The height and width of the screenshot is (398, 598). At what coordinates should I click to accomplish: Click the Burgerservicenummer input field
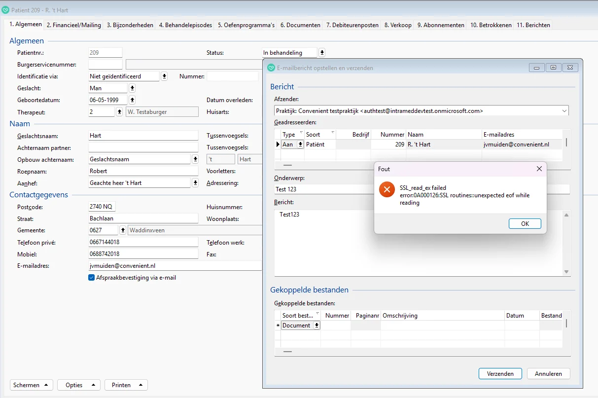click(x=106, y=64)
